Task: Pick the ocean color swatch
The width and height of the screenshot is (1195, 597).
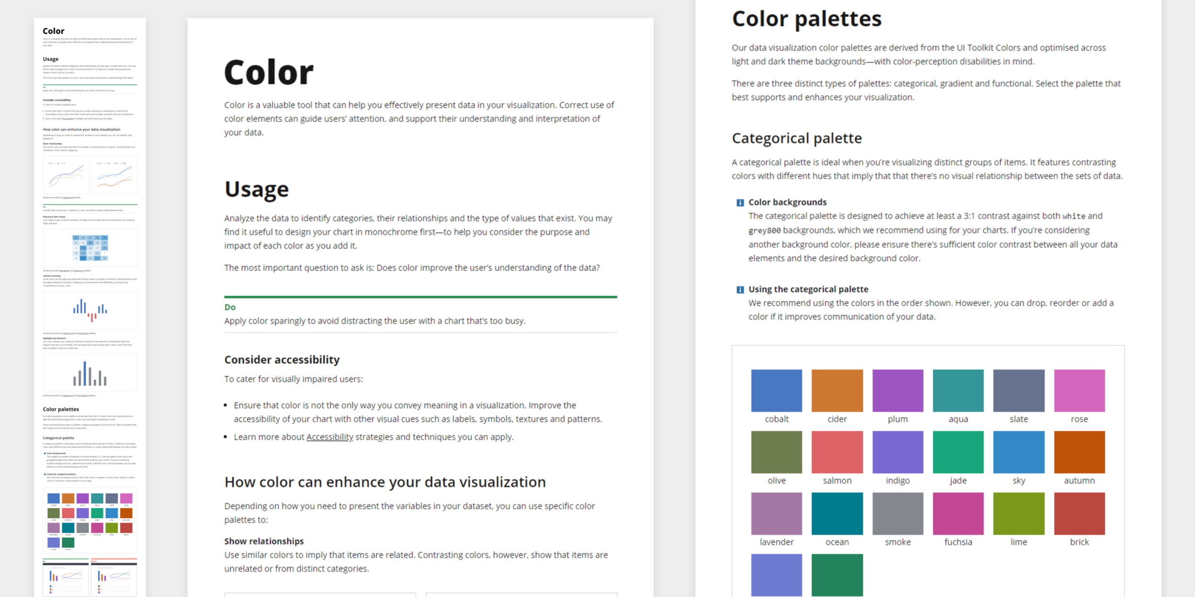Action: 837,513
